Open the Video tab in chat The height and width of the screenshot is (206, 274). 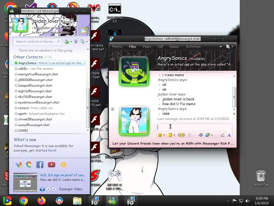point(147,47)
